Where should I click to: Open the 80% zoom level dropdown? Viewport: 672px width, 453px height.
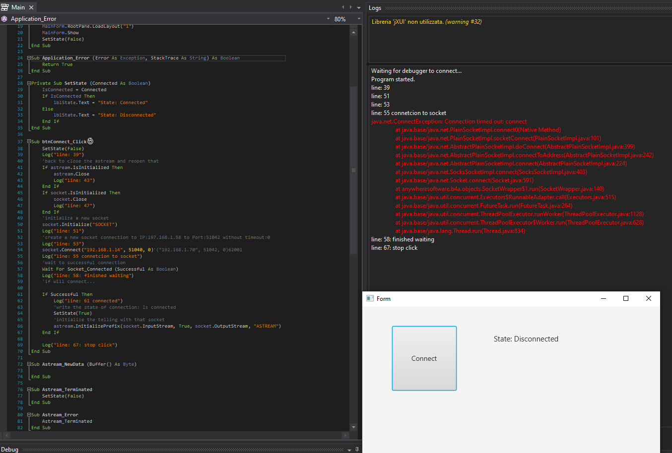[x=359, y=19]
